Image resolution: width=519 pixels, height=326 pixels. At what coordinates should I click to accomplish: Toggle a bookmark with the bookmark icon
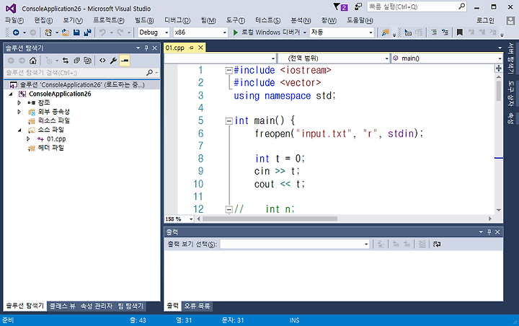click(x=460, y=32)
